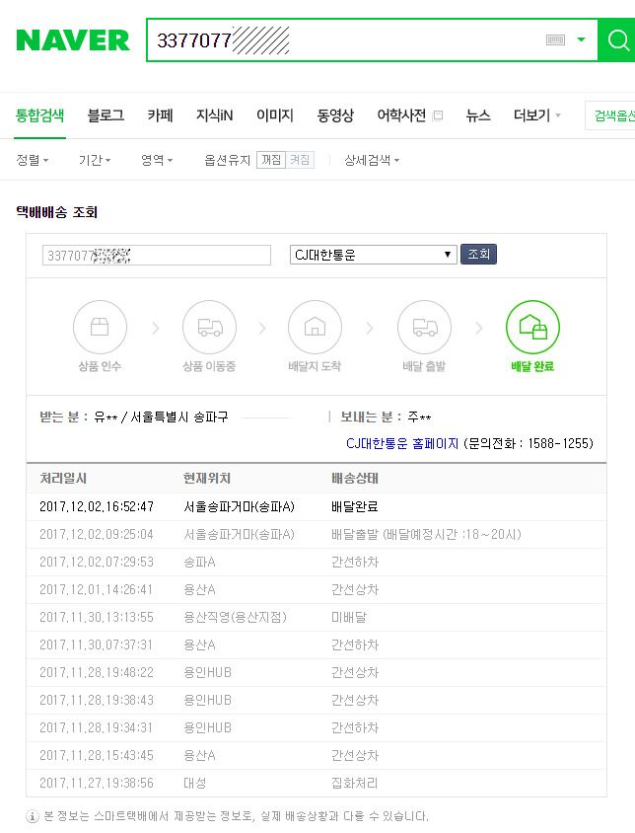
Task: Select the 통합검색 tab
Action: coord(39,115)
